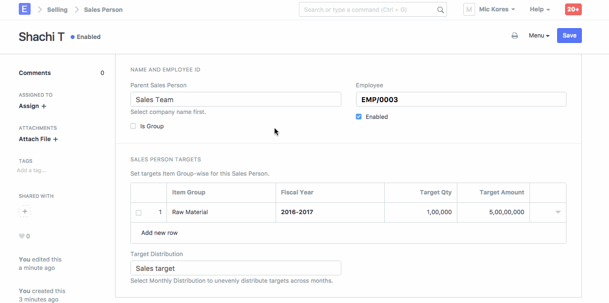Expand the Raw Material row arrow
The height and width of the screenshot is (303, 609).
(558, 212)
